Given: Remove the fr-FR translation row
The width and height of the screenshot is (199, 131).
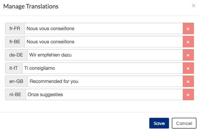Looking at the screenshot, I should point(188,28).
